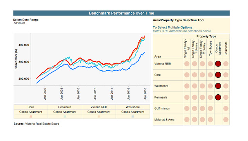The width and height of the screenshot is (248, 141).
Task: Select Malahat & Area Townhouse circle
Action: [210, 119]
